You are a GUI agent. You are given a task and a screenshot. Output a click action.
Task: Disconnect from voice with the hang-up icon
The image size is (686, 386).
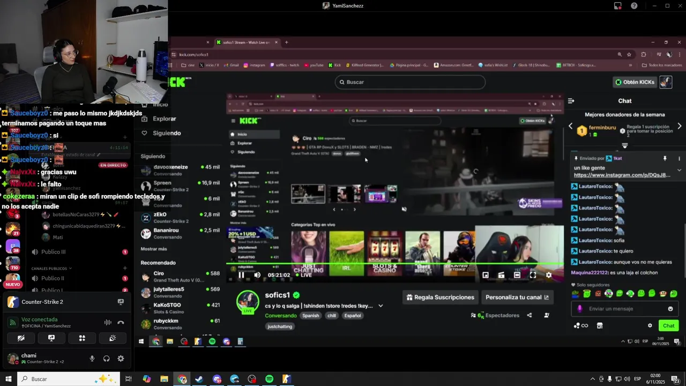point(121,322)
